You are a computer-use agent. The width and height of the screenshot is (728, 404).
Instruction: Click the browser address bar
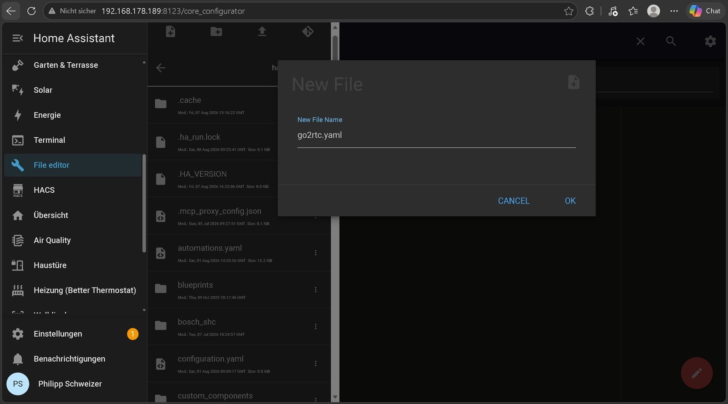pyautogui.click(x=309, y=11)
